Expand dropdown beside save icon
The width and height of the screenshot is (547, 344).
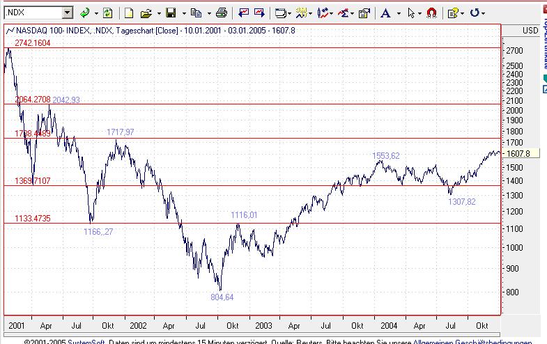pos(184,14)
